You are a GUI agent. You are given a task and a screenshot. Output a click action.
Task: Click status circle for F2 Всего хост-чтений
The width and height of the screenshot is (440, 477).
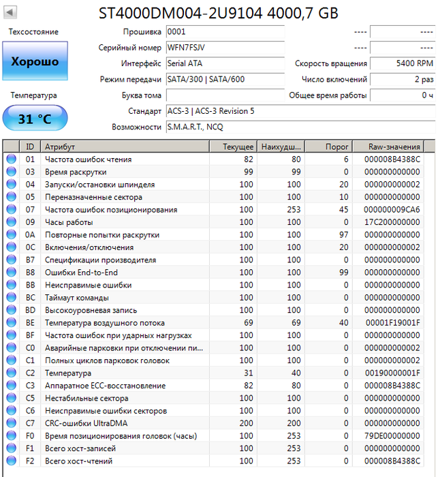(12, 461)
